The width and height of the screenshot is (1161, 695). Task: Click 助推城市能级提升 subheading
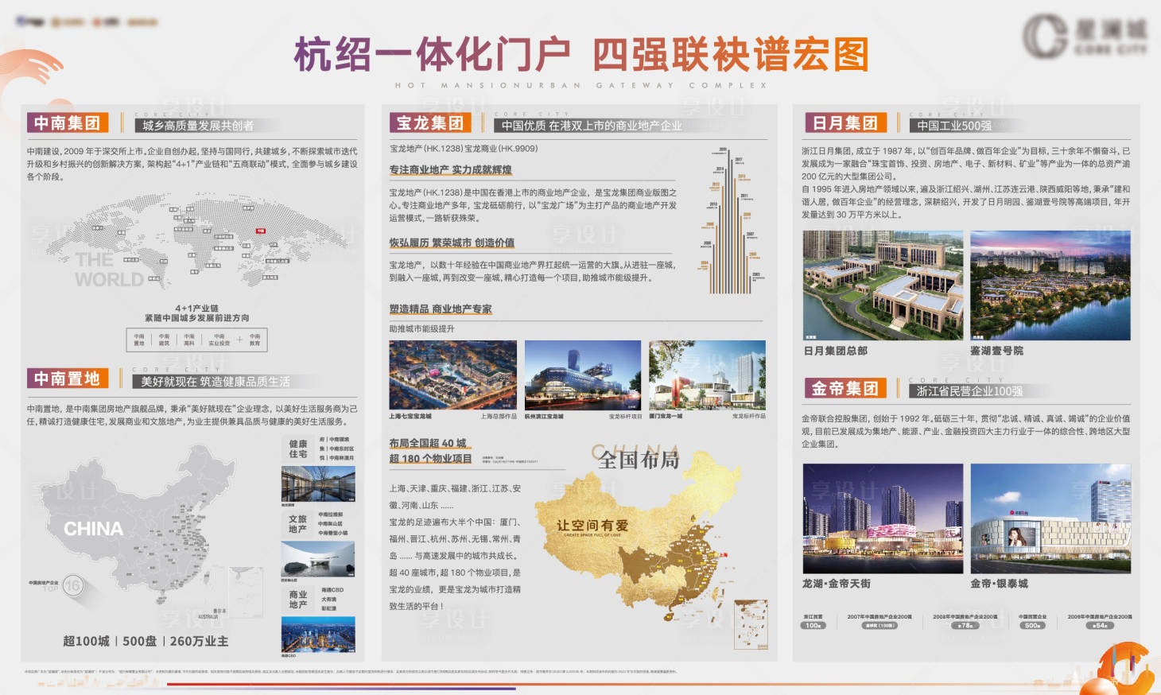tap(422, 328)
